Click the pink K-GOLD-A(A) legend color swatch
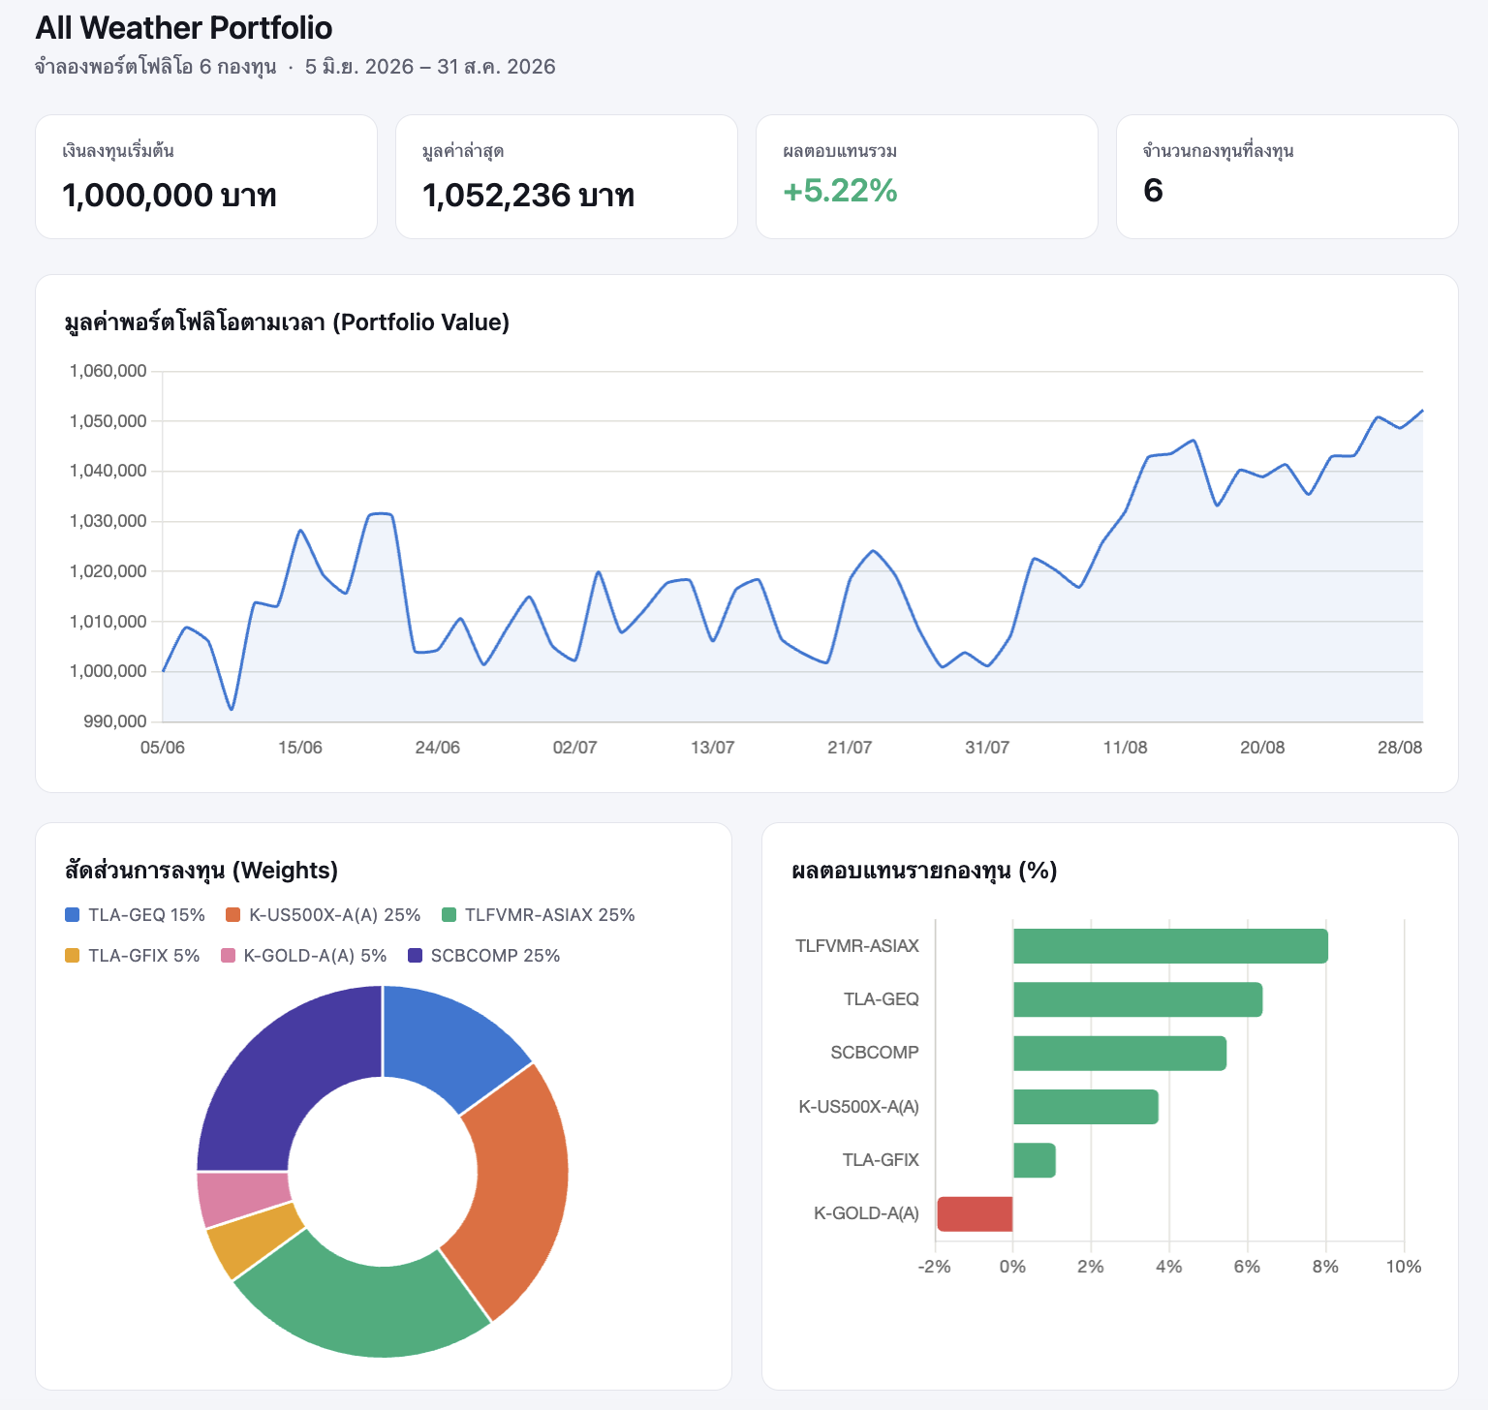Viewport: 1488px width, 1410px height. coord(228,956)
